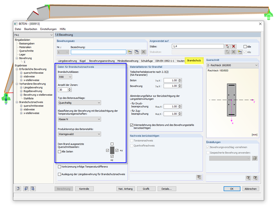
Task: Switch to the Schubfuge tab
Action: [147, 61]
